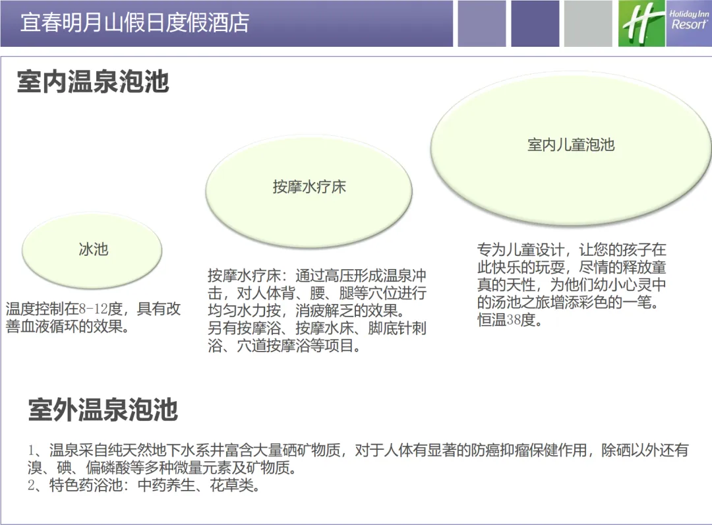Select the light purple square in header
Screen dimensions: 712x525
(481, 24)
